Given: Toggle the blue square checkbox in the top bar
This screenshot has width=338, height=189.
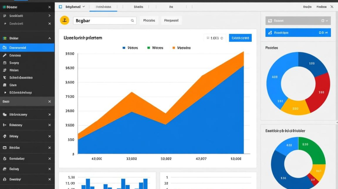Looking at the screenshot, I should pos(60,7).
